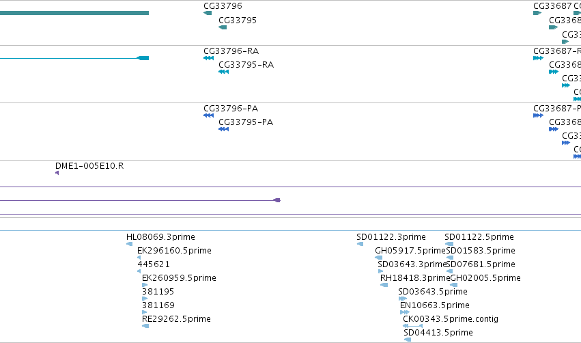Click the GH02005.5prime label
Screen dimensions: 581x343
click(485, 277)
